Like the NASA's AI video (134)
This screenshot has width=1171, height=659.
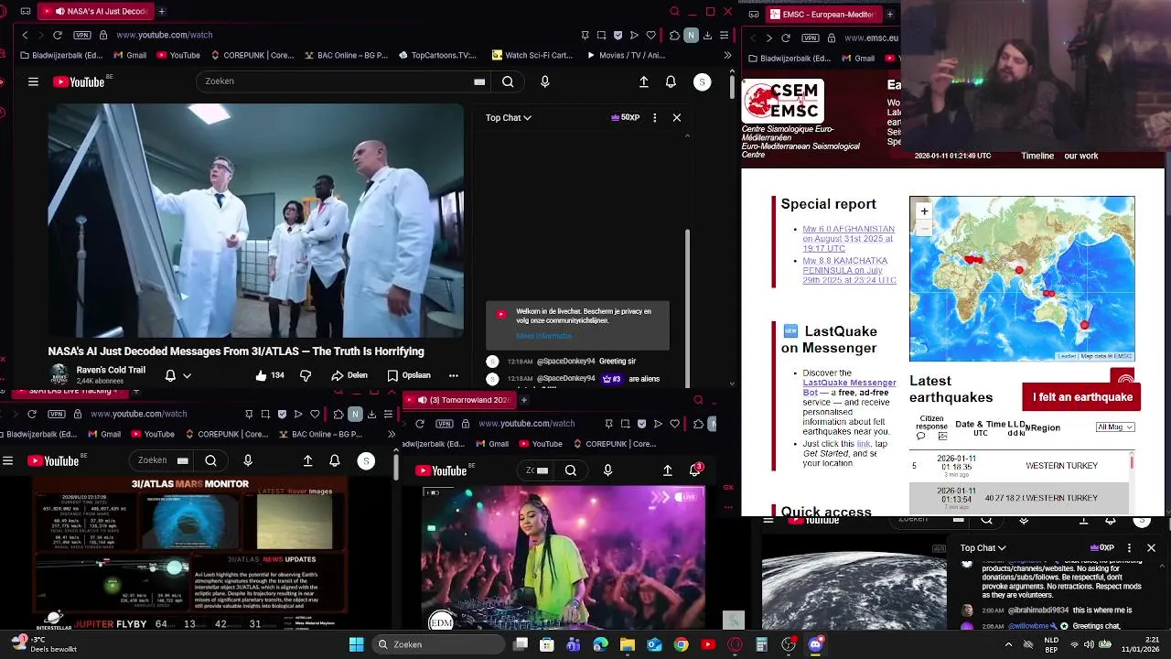click(270, 375)
